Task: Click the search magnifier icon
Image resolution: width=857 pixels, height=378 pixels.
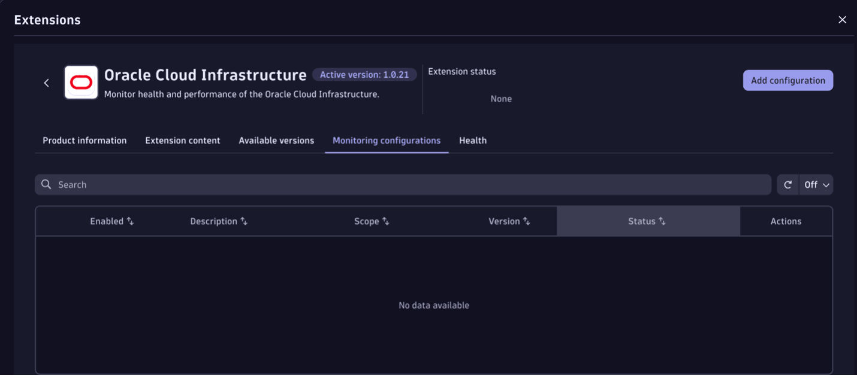Action: coord(46,184)
